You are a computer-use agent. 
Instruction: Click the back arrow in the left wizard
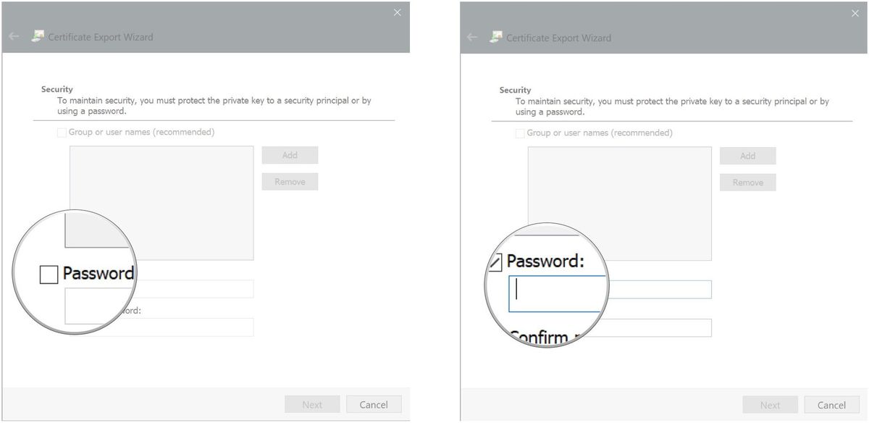coord(13,37)
